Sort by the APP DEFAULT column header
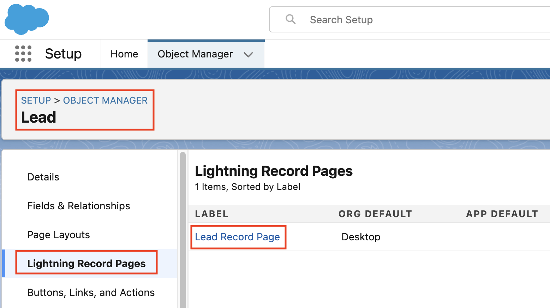The image size is (550, 308). pyautogui.click(x=502, y=214)
